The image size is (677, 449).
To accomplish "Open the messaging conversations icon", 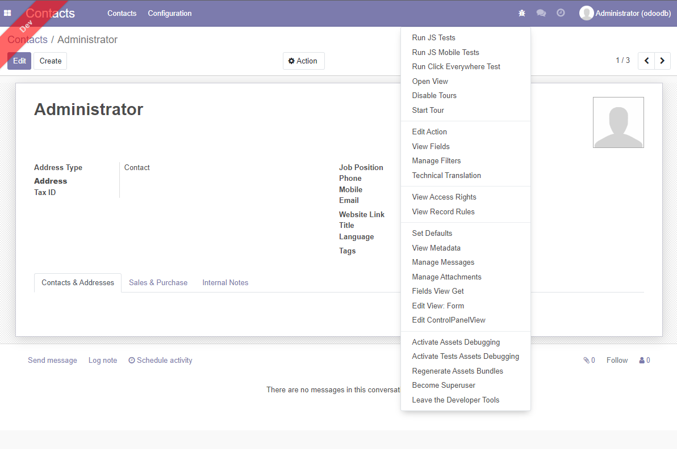I will coord(541,12).
